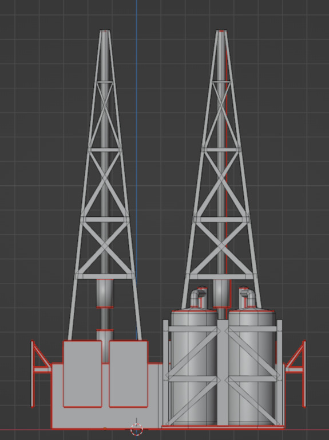
Task: Select the vertical center post between tanks
Action: 223,372
